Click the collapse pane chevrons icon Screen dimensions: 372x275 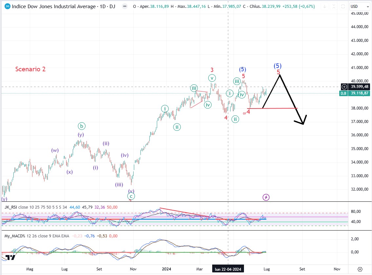click(x=334, y=7)
